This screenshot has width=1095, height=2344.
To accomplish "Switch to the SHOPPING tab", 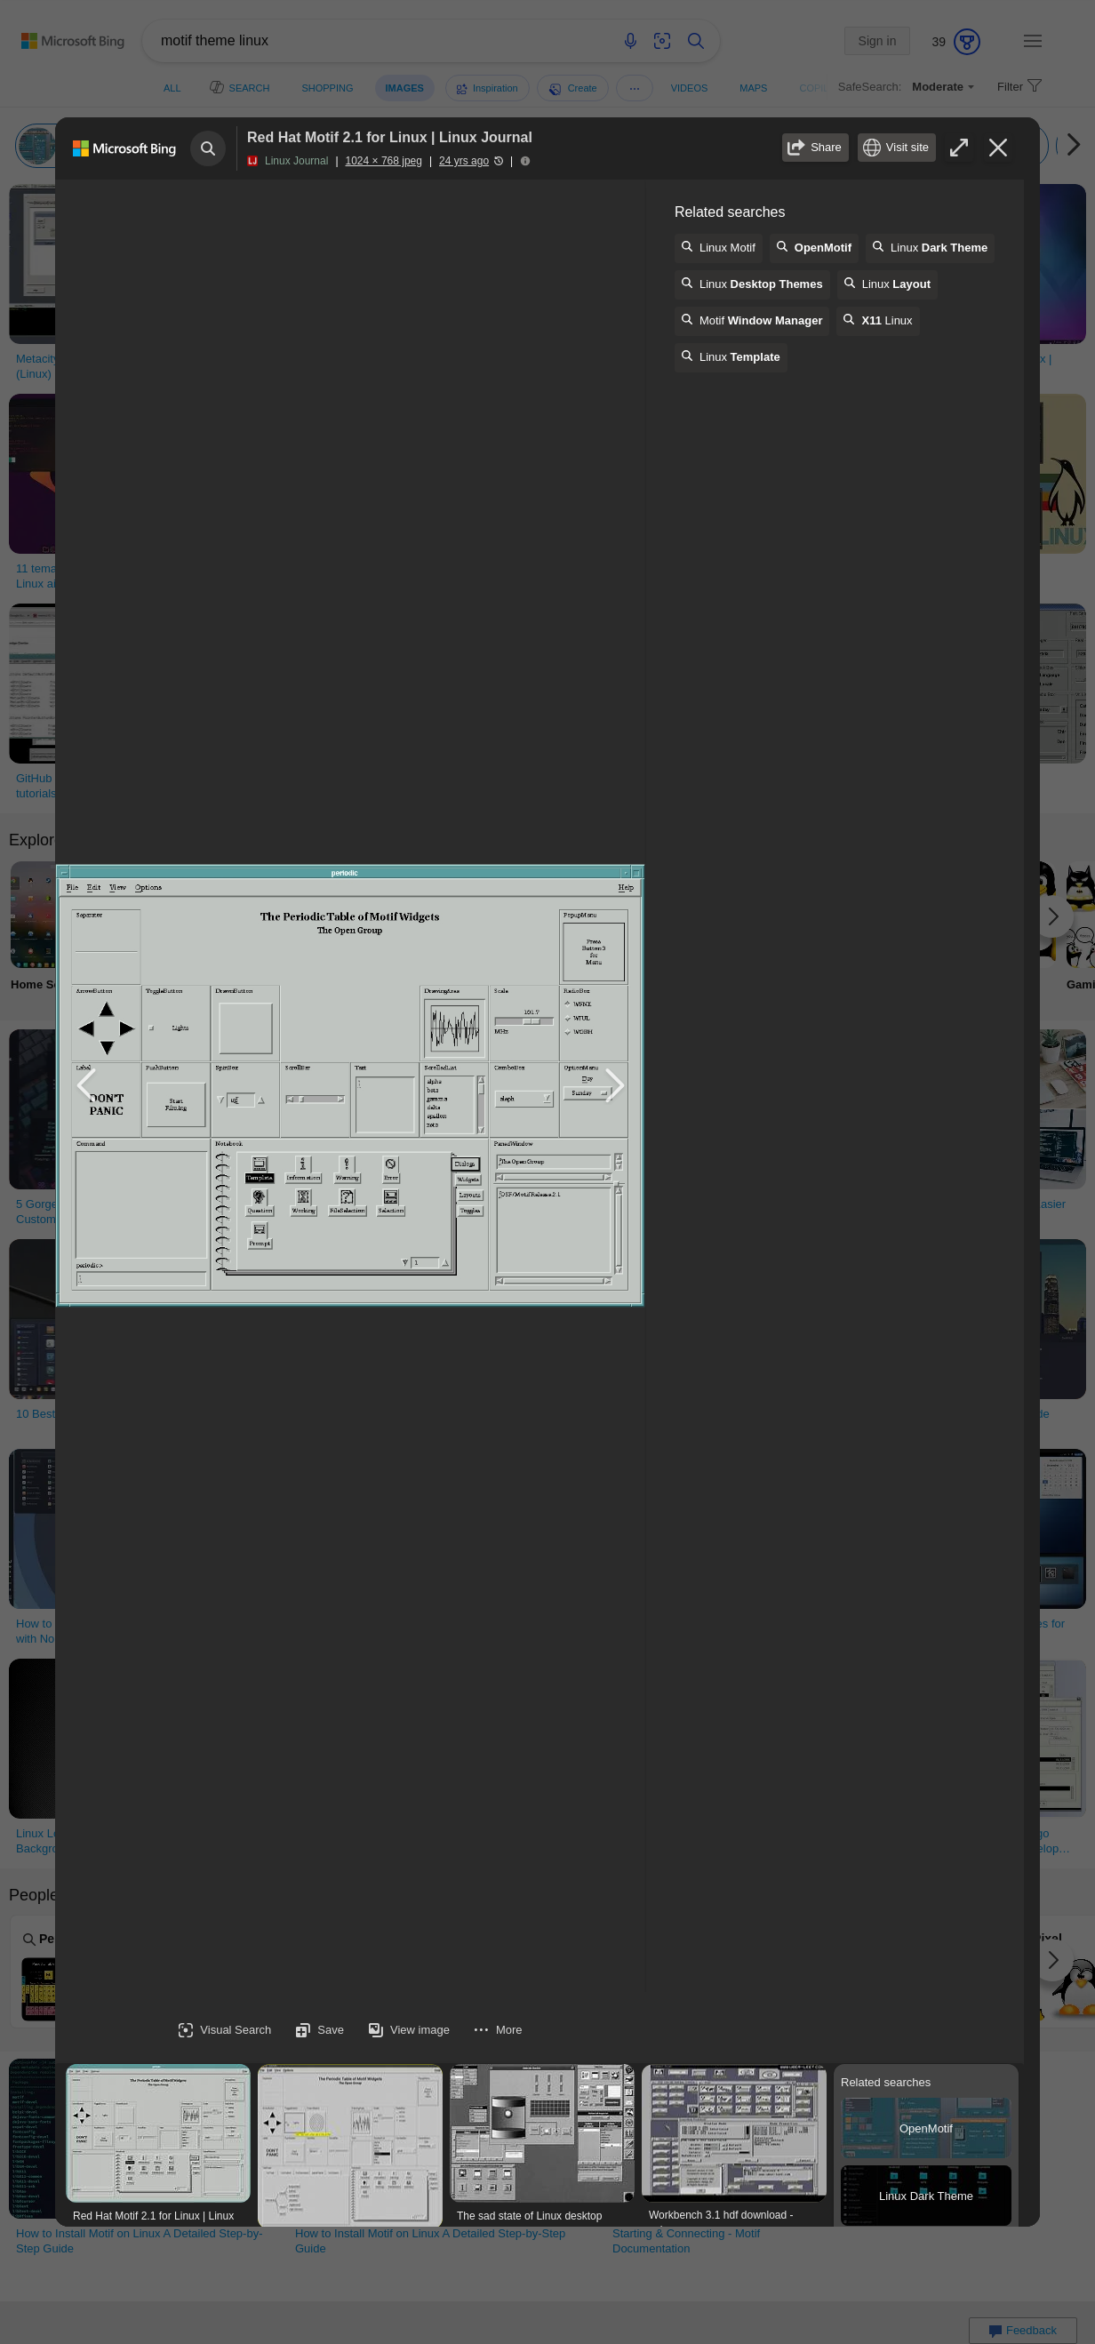I will coord(326,88).
